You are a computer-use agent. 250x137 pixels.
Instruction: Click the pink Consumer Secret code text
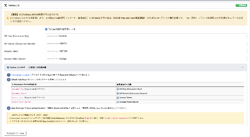tap(19, 93)
